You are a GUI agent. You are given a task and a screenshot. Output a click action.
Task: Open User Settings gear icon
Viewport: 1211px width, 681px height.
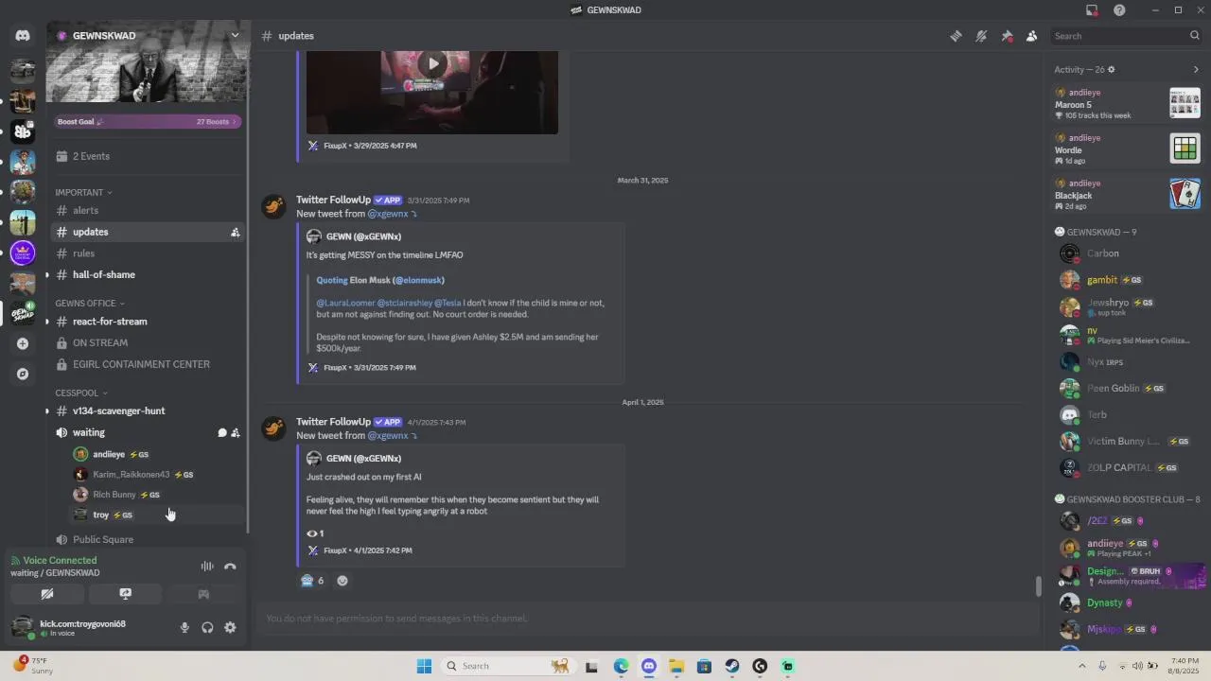[230, 628]
